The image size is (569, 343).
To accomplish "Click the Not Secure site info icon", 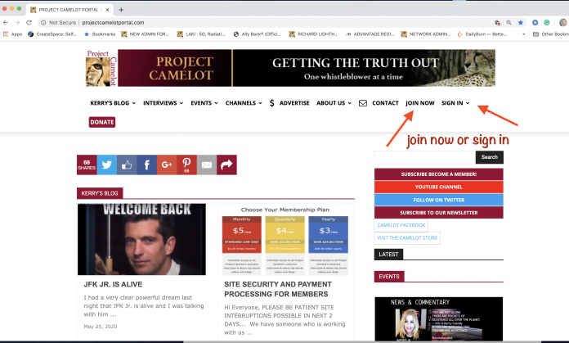I will (x=43, y=23).
